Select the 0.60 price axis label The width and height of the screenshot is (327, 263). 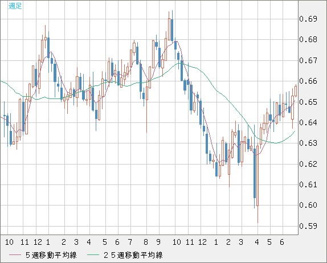(308, 205)
